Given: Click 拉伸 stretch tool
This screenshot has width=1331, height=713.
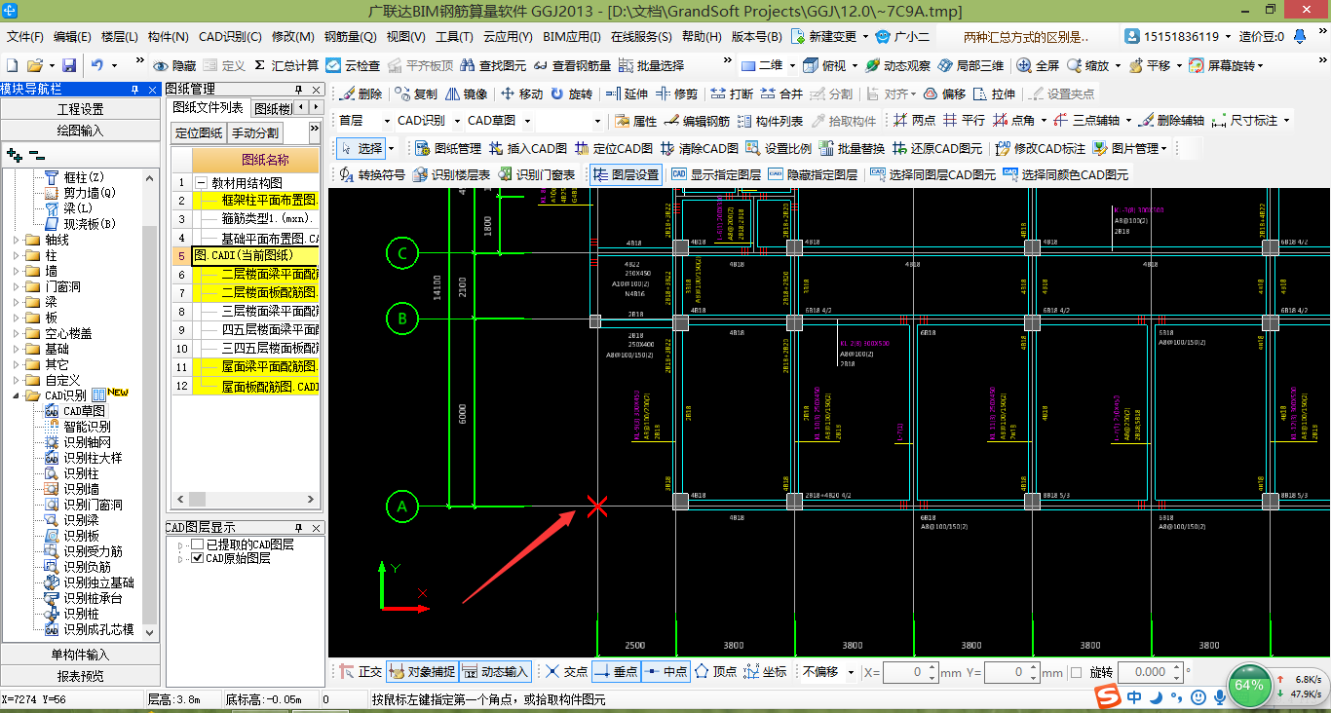Looking at the screenshot, I should pyautogui.click(x=994, y=94).
